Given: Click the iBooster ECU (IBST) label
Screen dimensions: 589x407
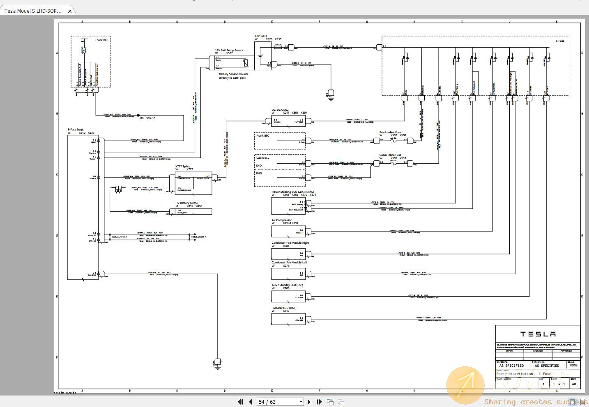Looking at the screenshot, I should [284, 308].
